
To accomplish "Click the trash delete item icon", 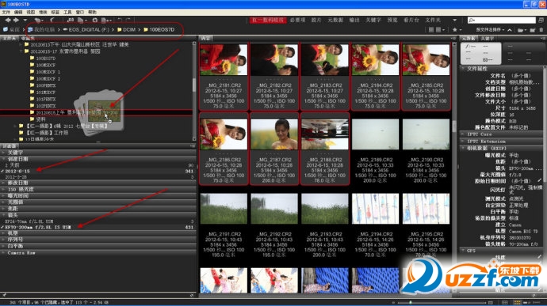I will coord(541,30).
